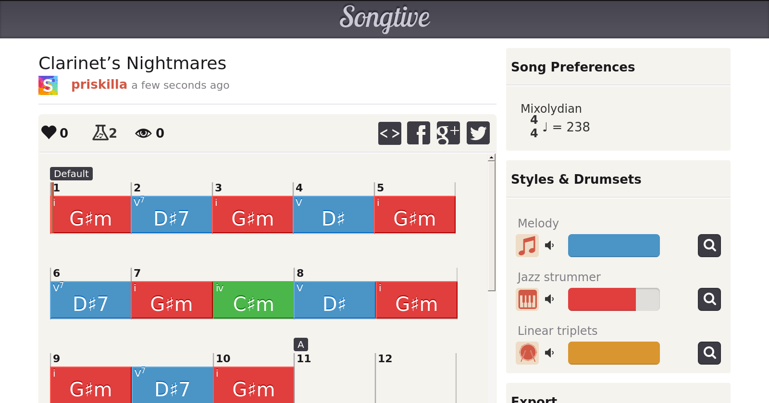Open Linear triplets drumset search
Image resolution: width=769 pixels, height=403 pixels.
coord(709,353)
